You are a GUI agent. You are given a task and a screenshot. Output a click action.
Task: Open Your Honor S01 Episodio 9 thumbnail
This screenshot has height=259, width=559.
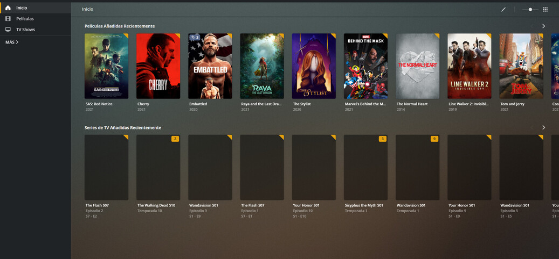click(470, 167)
